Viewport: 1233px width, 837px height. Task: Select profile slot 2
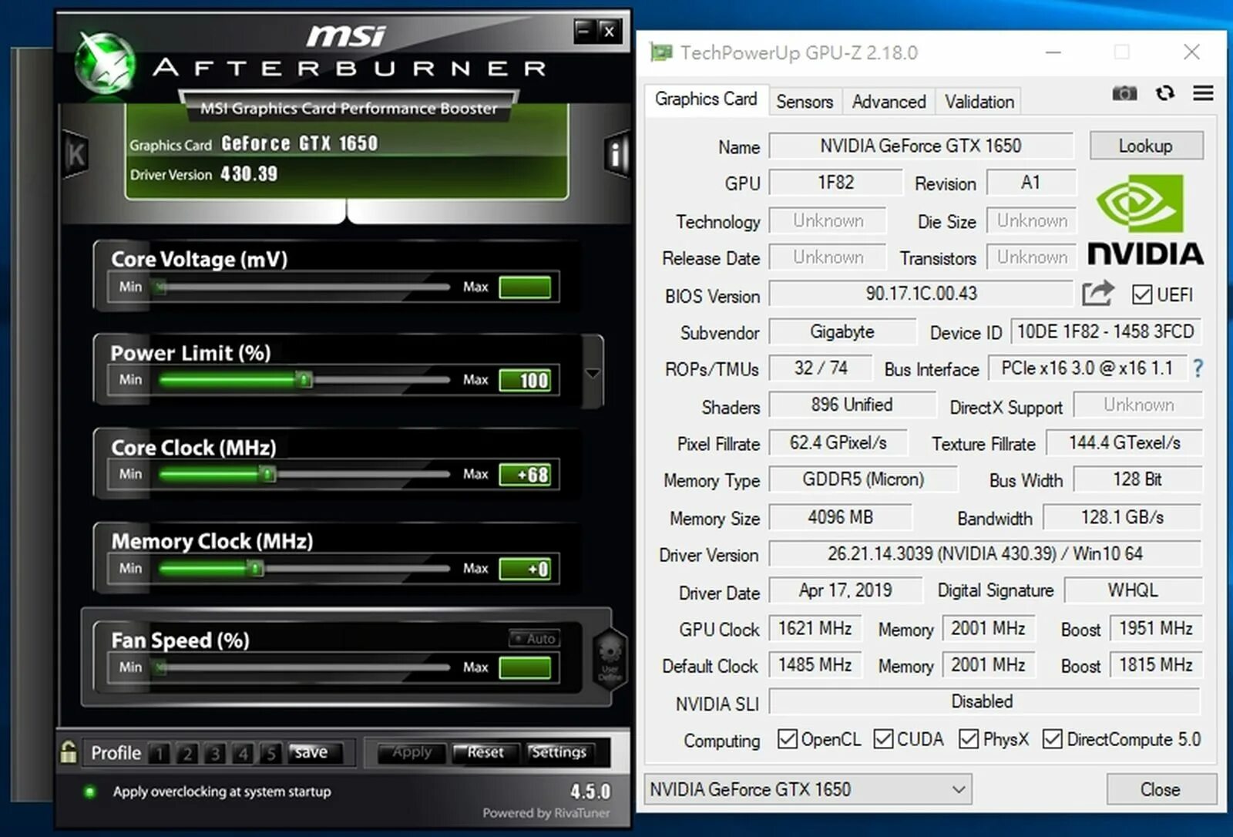[186, 753]
